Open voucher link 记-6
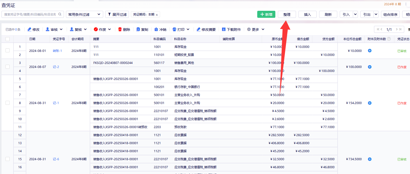 [x=56, y=159]
